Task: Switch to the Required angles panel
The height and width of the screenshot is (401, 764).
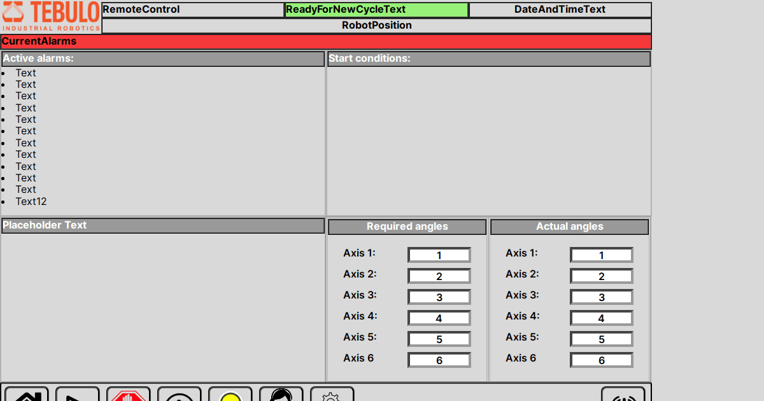Action: click(407, 226)
